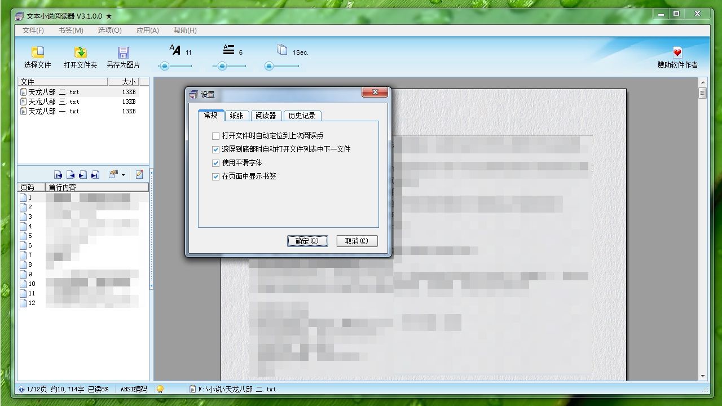Switch to the 纸张 settings tab

click(x=236, y=115)
